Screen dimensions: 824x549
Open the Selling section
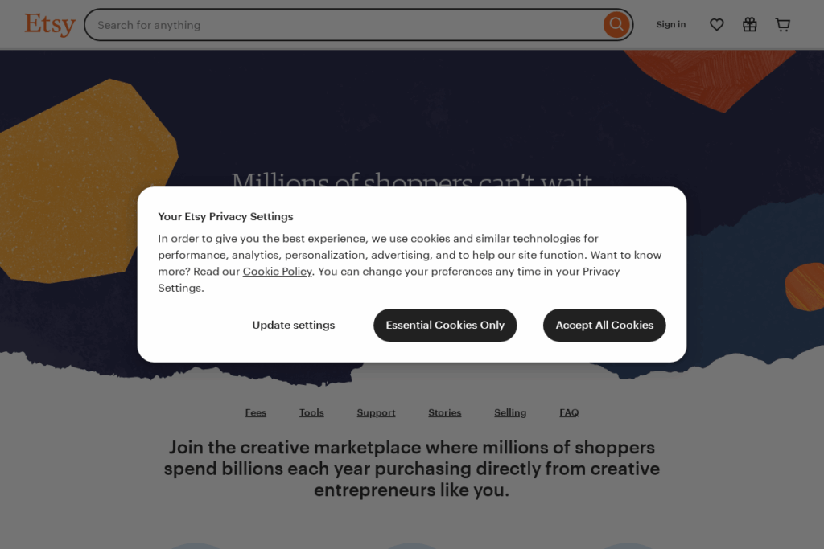(x=510, y=412)
